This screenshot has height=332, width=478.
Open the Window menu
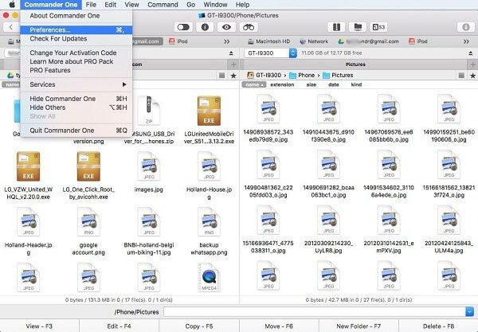point(216,5)
